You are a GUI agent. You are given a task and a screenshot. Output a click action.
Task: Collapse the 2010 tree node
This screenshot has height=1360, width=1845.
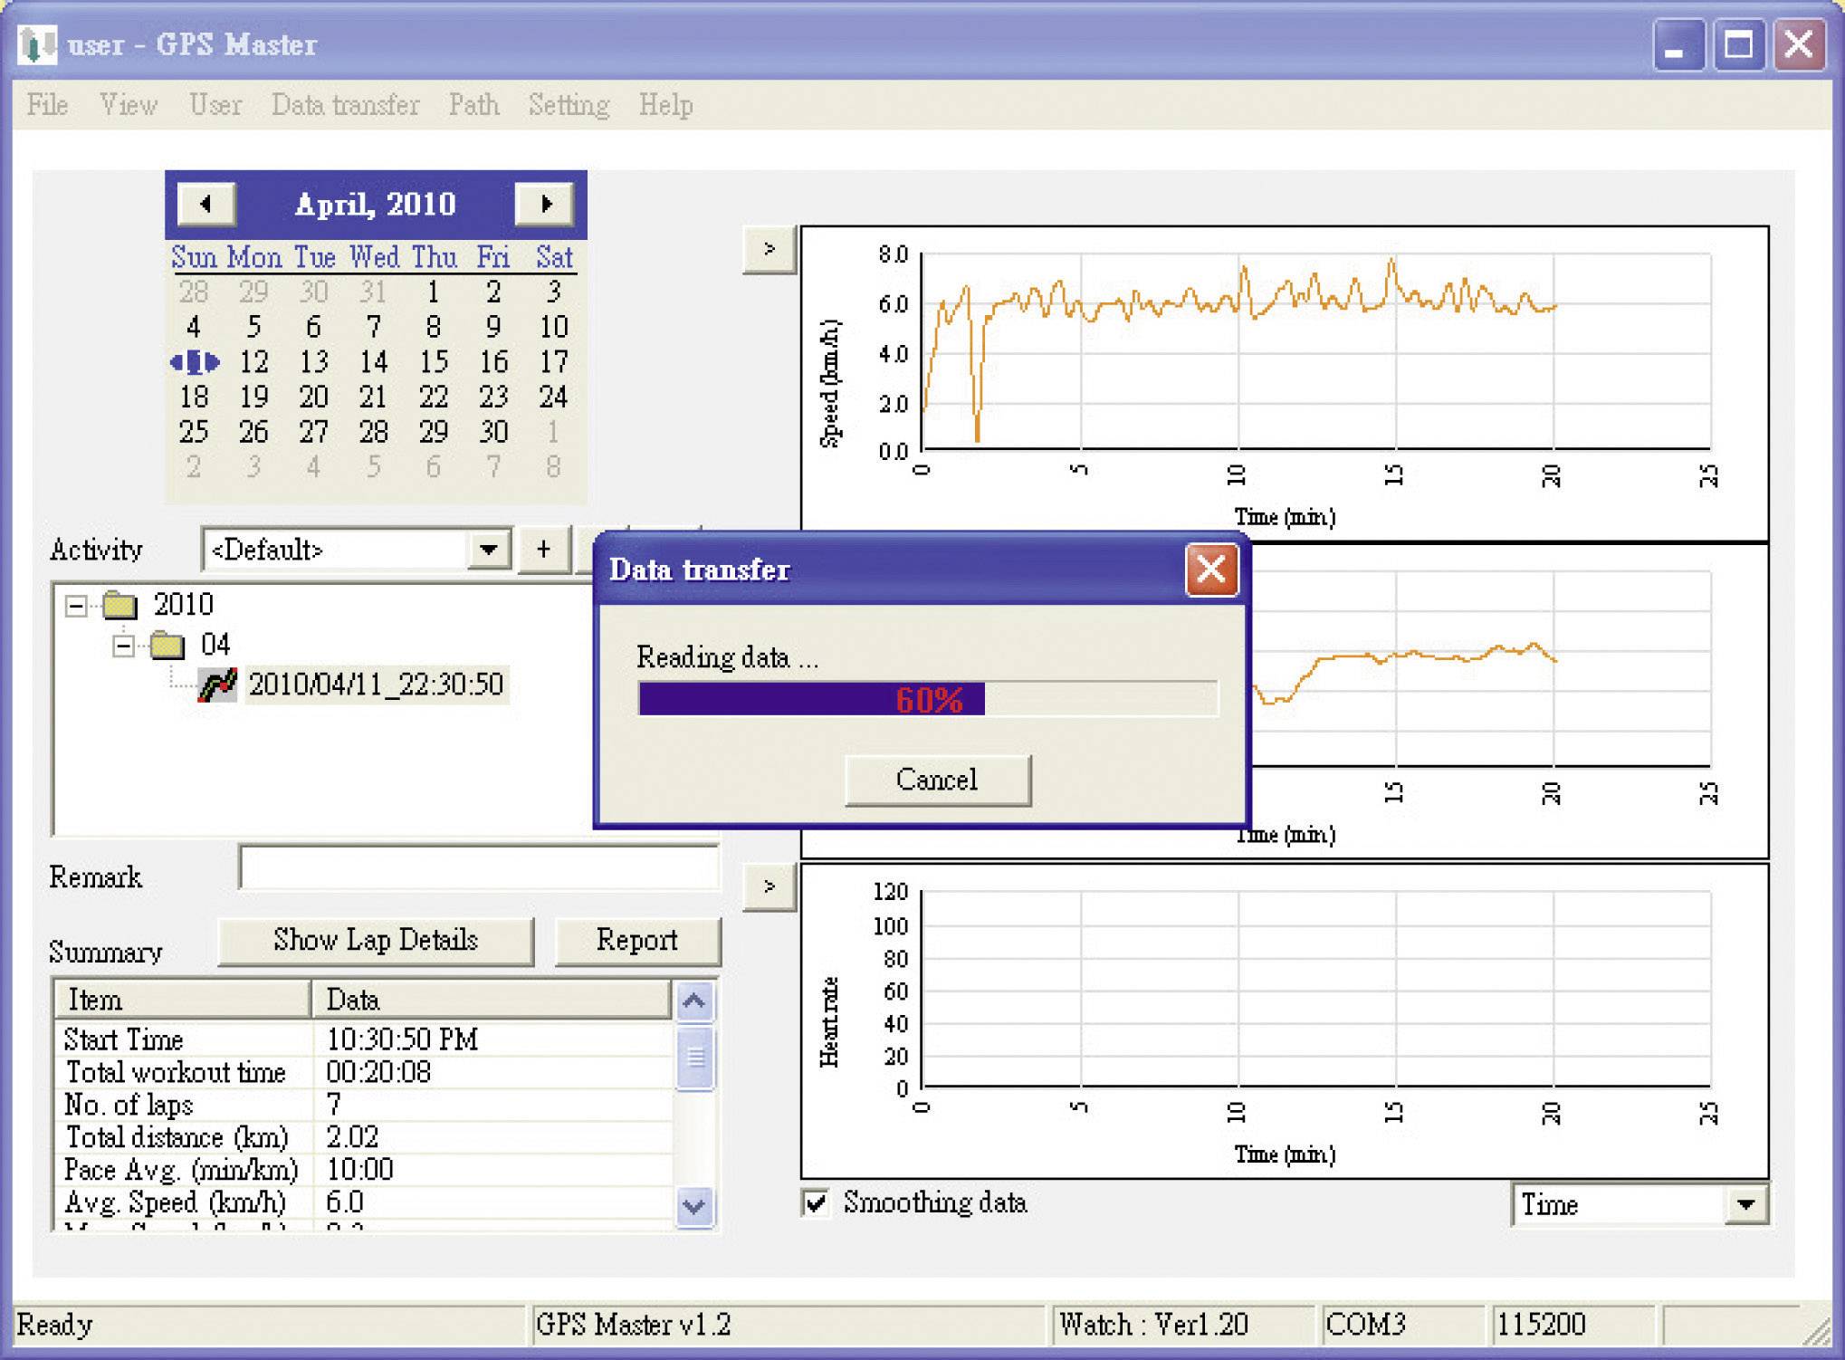pyautogui.click(x=77, y=606)
